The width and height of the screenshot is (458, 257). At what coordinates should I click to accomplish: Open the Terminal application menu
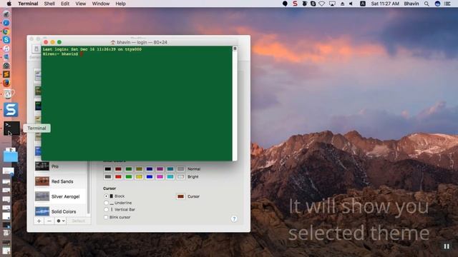[28, 4]
